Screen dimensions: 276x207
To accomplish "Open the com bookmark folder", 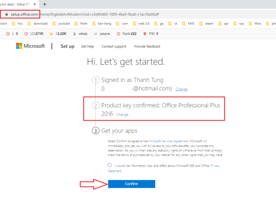I will tap(122, 24).
